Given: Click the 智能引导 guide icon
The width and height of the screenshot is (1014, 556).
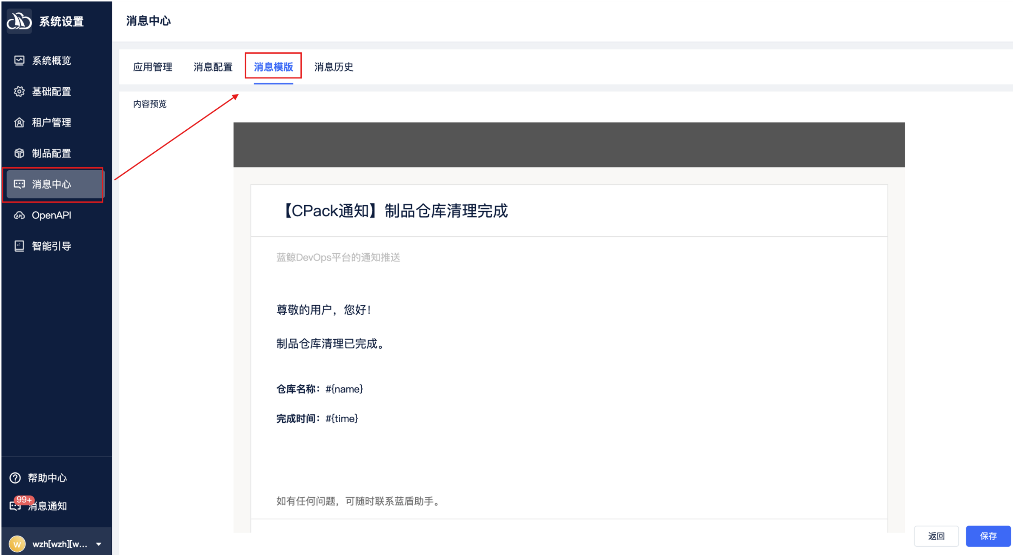Looking at the screenshot, I should (19, 246).
